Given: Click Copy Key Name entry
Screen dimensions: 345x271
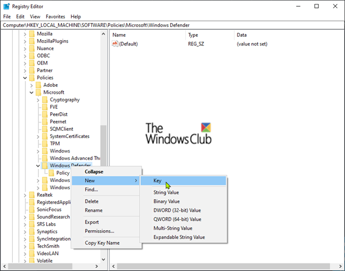Looking at the screenshot, I should (102, 243).
